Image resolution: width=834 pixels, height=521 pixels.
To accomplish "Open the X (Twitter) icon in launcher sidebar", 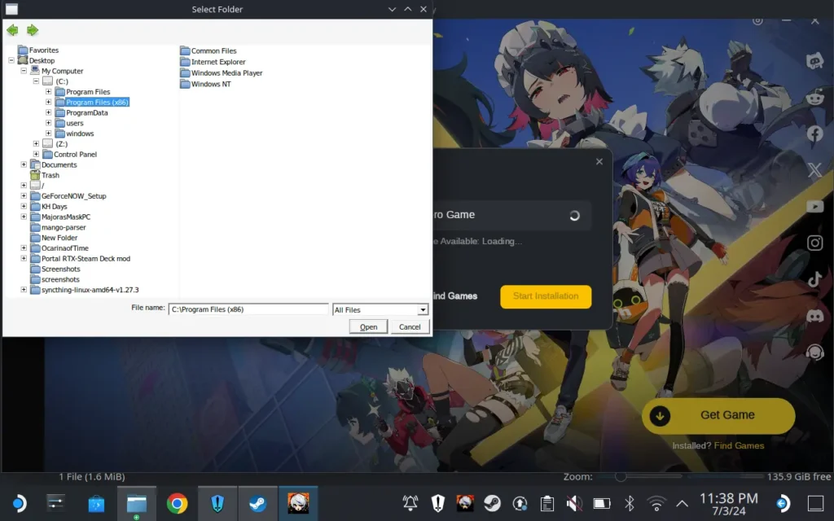I will click(x=814, y=170).
